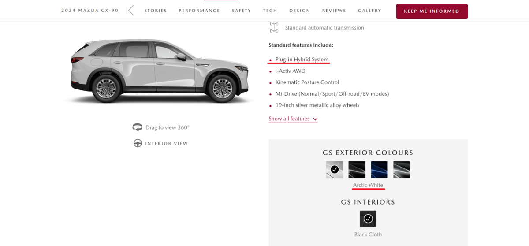The width and height of the screenshot is (529, 246).
Task: Pick the deep blue exterior colour swatch
Action: click(380, 169)
